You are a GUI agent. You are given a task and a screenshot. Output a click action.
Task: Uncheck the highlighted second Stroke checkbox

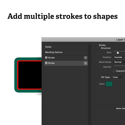point(46,63)
